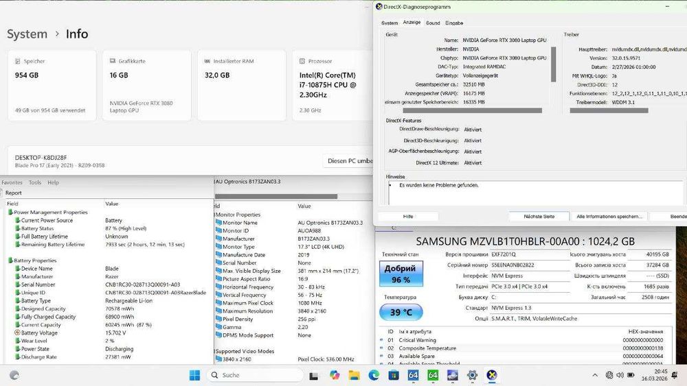Viewport: 687px width, 386px height.
Task: Open Microsoft Edge from the taskbar
Action: coord(374,375)
